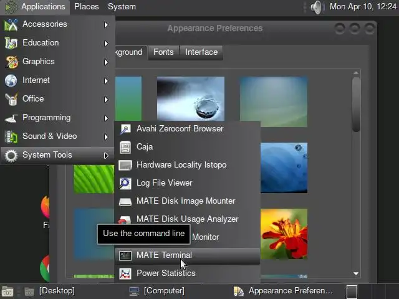Expand the Education submenu arrow

point(106,44)
